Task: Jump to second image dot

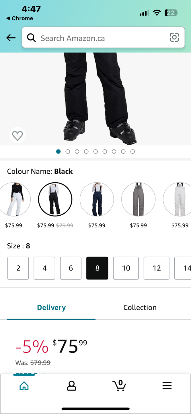Action: point(68,152)
